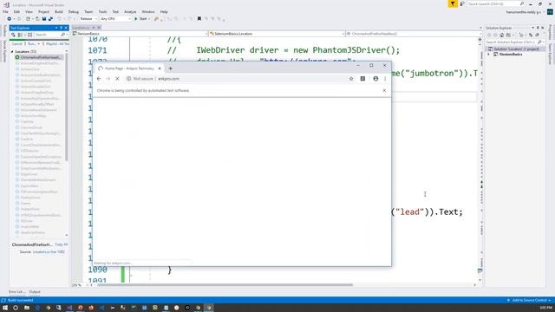Viewport: 555px width, 312px height.
Task: Expand the SeleniumBasics project node
Action: [x=489, y=55]
